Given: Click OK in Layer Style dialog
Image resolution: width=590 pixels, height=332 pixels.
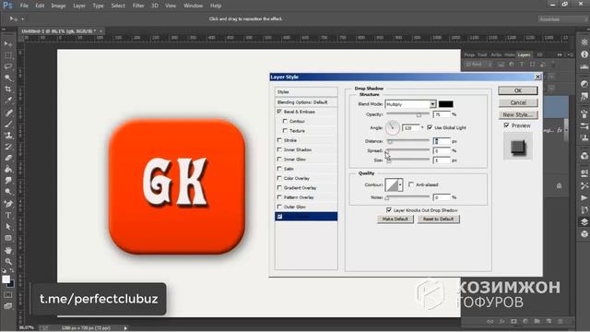Looking at the screenshot, I should (518, 90).
